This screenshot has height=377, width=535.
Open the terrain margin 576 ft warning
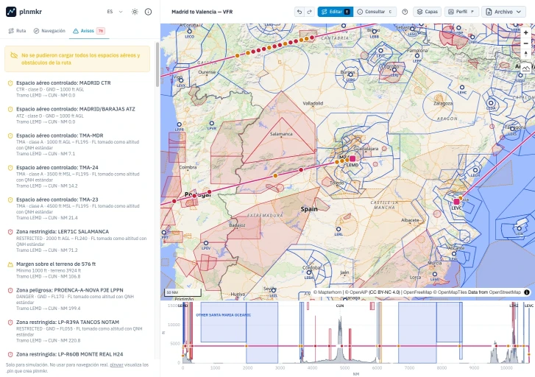click(x=78, y=269)
